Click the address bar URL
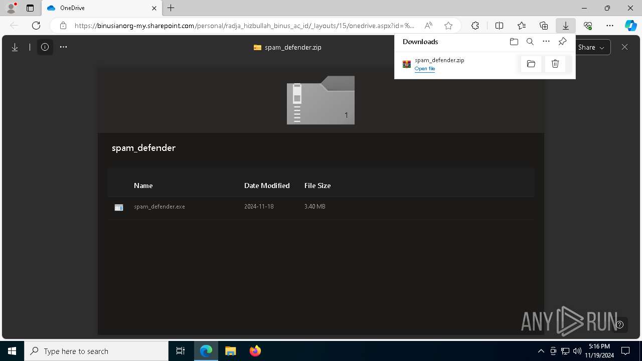The image size is (642, 361). pyautogui.click(x=244, y=26)
